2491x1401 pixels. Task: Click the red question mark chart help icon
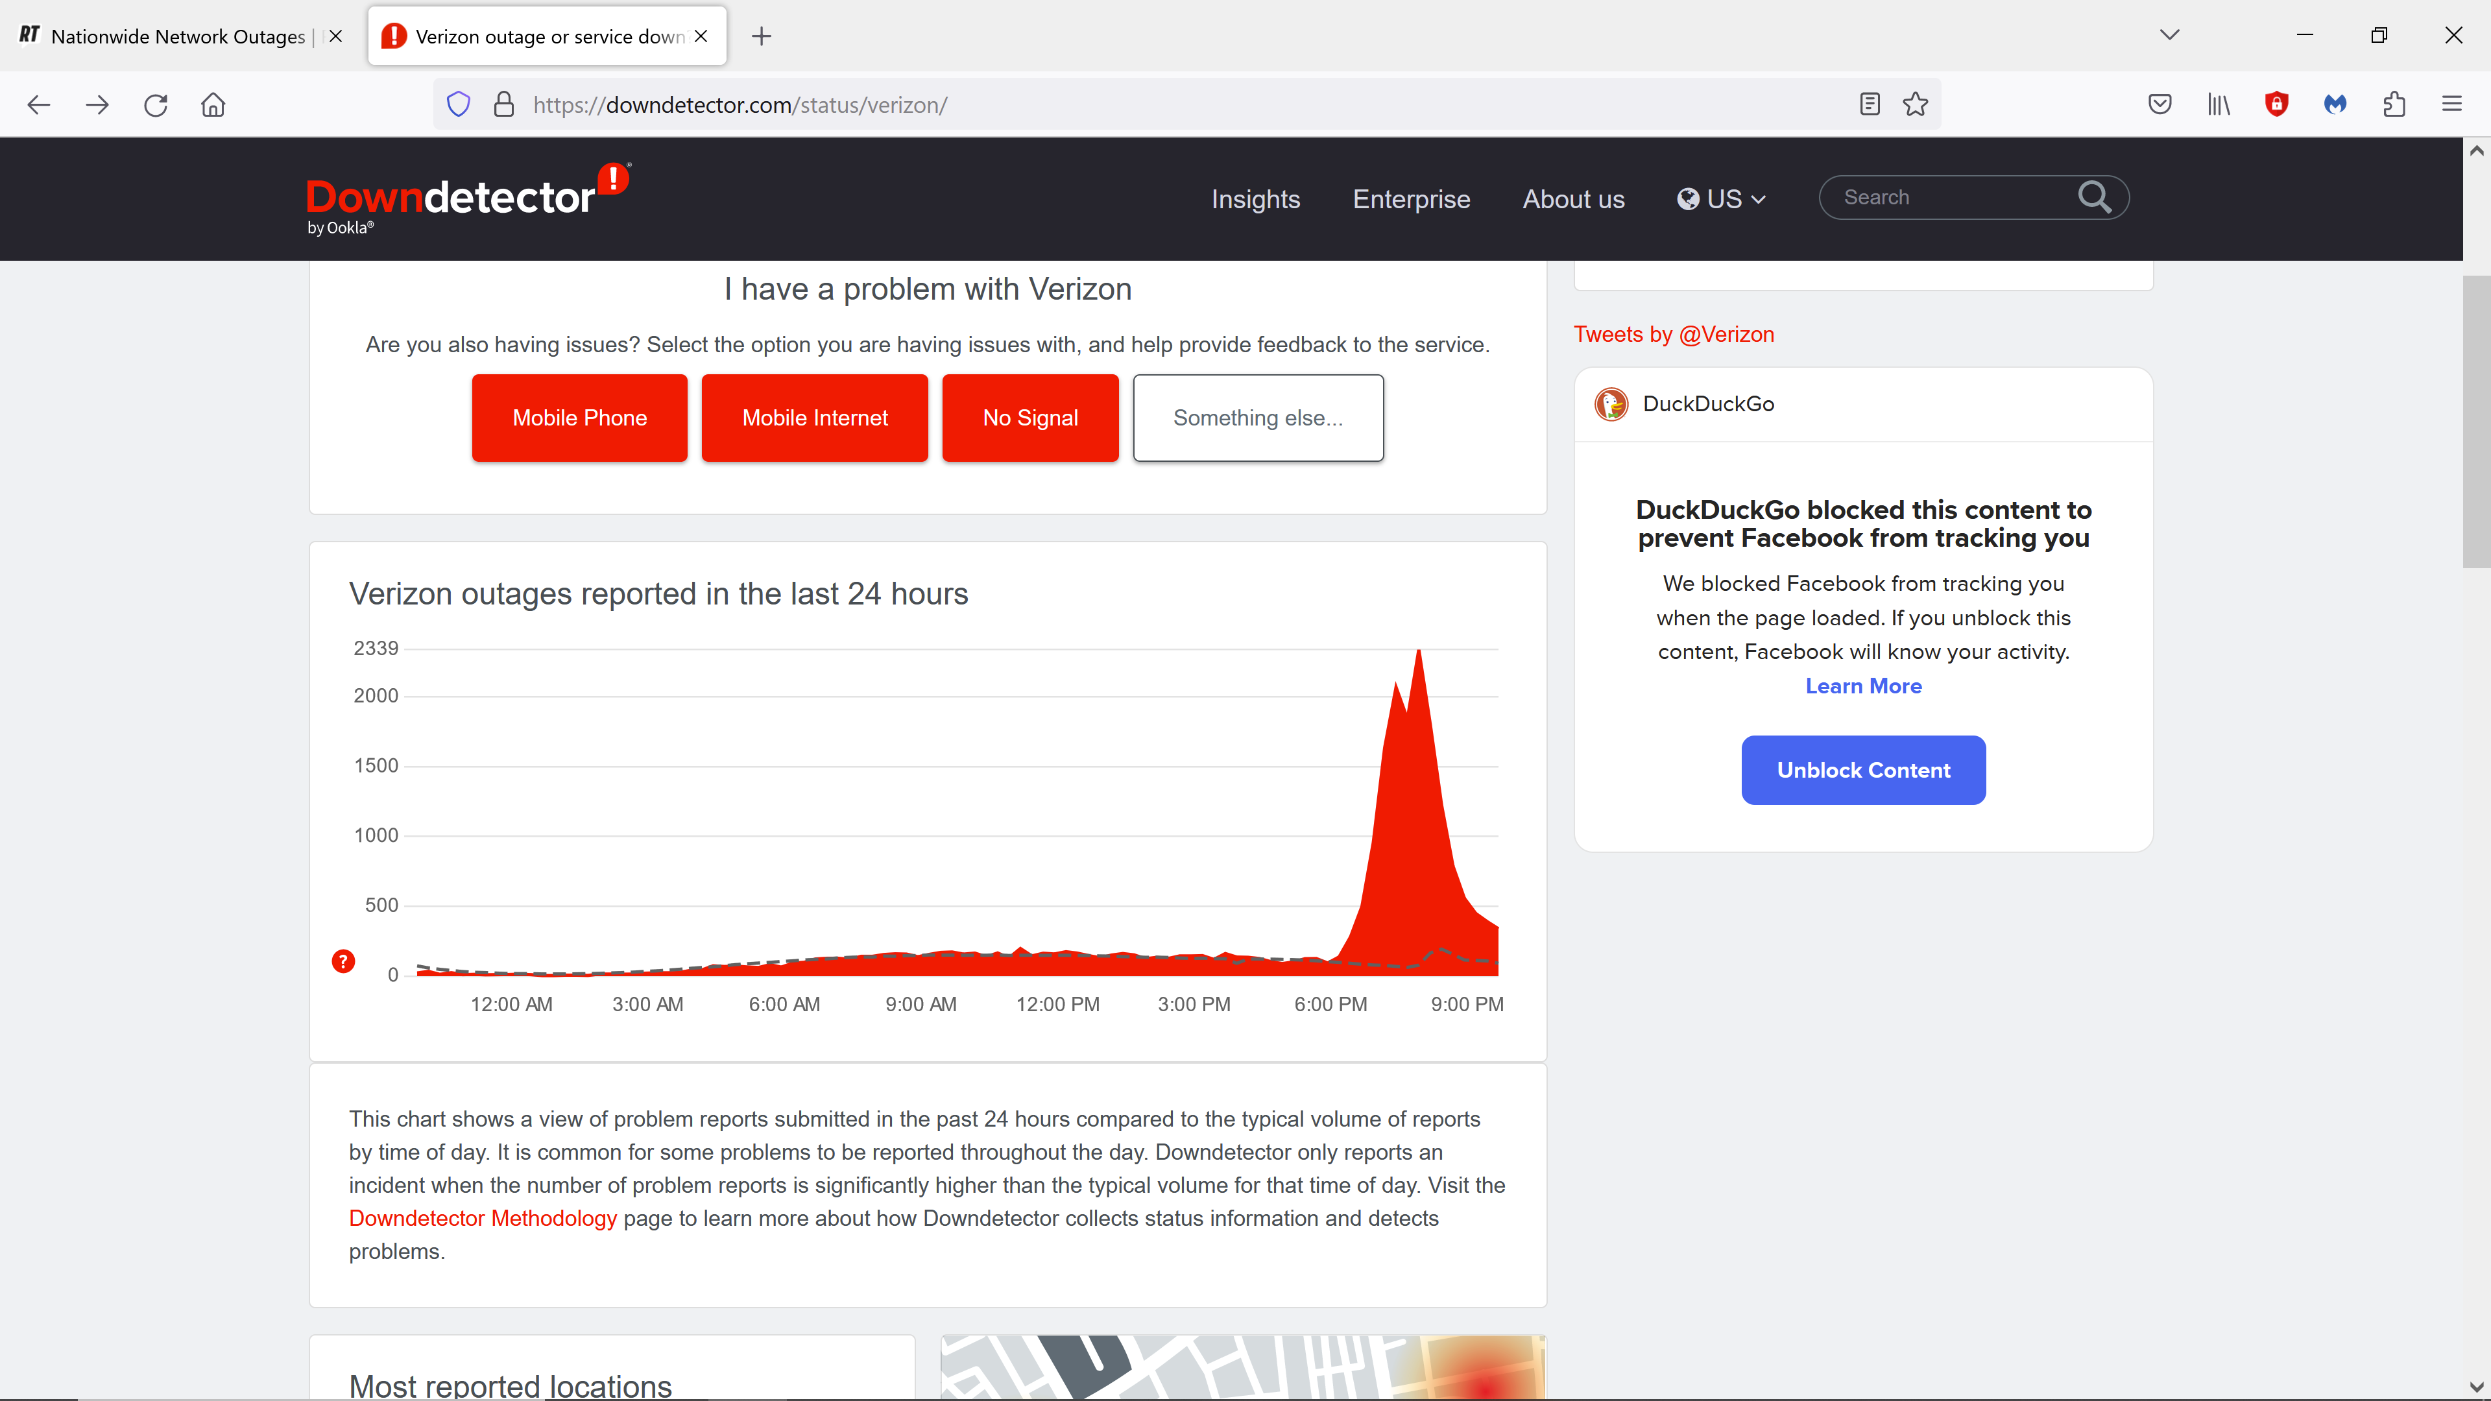click(x=343, y=961)
